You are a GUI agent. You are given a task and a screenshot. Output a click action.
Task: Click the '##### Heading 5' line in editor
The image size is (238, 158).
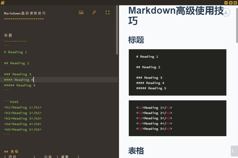[20, 85]
